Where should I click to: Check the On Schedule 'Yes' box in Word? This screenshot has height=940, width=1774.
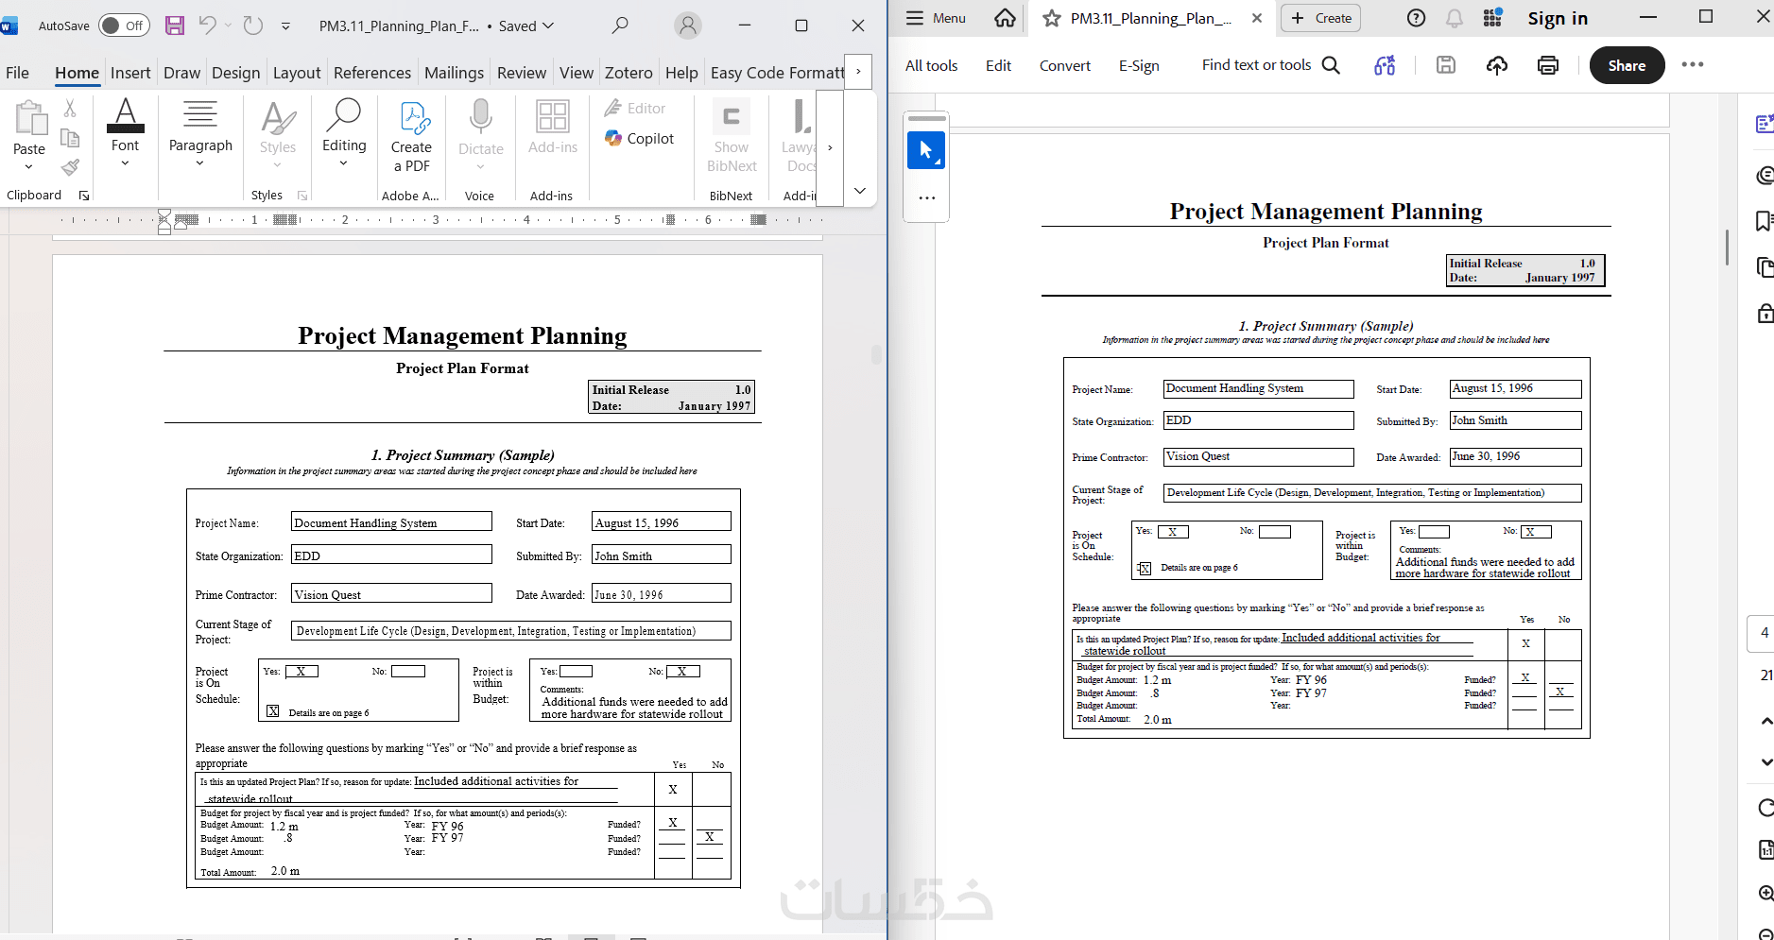point(301,672)
